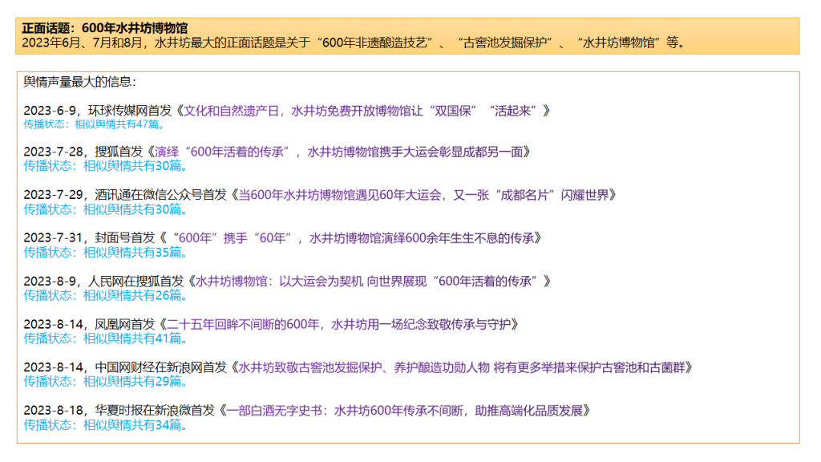The height and width of the screenshot is (462, 821).
Task: Open the 华夏时报 article 一部白酒无字史书
Action: click(407, 410)
